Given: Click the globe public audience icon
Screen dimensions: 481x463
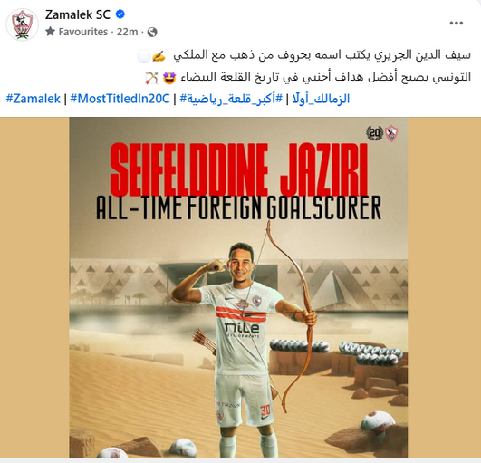Looking at the screenshot, I should [152, 32].
